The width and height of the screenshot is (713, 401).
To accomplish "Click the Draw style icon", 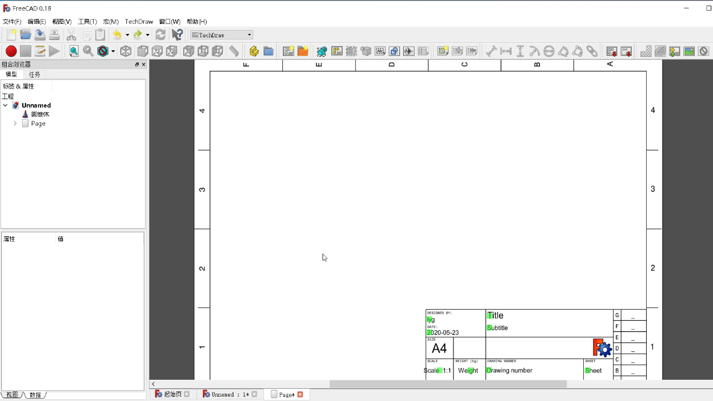I will [102, 51].
